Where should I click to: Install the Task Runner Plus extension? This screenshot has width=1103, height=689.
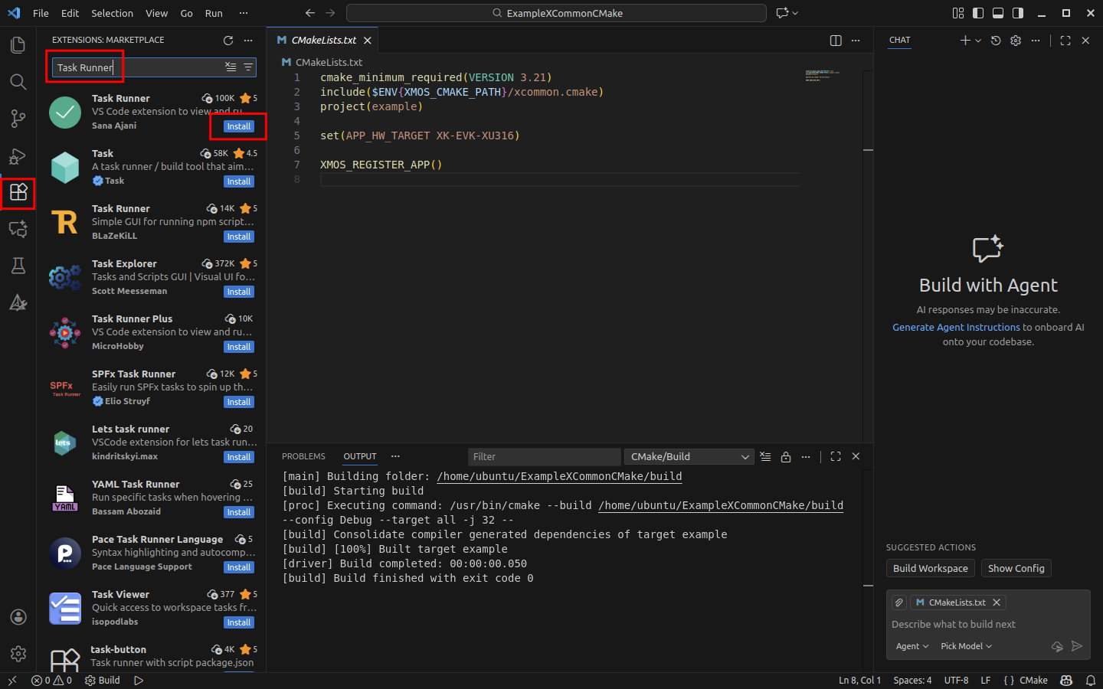coord(239,347)
